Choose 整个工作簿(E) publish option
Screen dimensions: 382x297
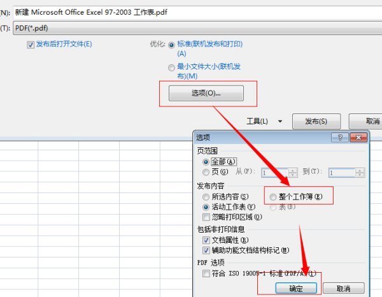(x=274, y=197)
